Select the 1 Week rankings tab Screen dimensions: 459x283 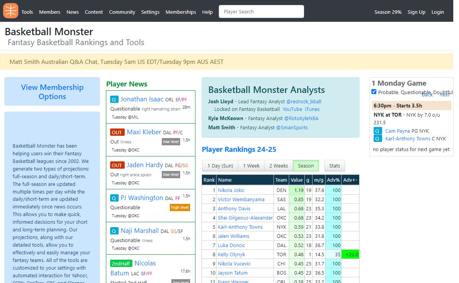251,166
